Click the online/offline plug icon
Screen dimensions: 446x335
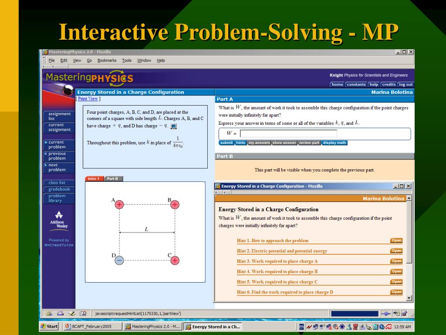(386, 314)
